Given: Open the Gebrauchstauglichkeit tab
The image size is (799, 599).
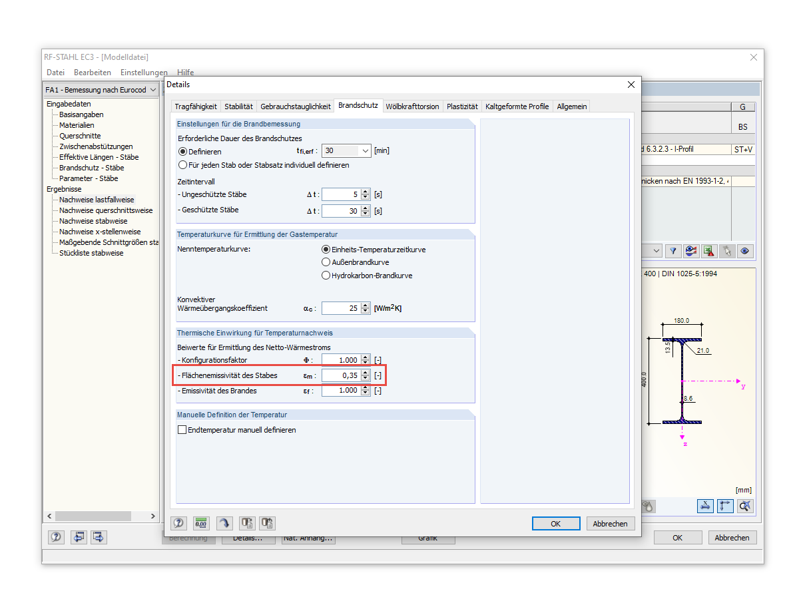Looking at the screenshot, I should pos(295,106).
